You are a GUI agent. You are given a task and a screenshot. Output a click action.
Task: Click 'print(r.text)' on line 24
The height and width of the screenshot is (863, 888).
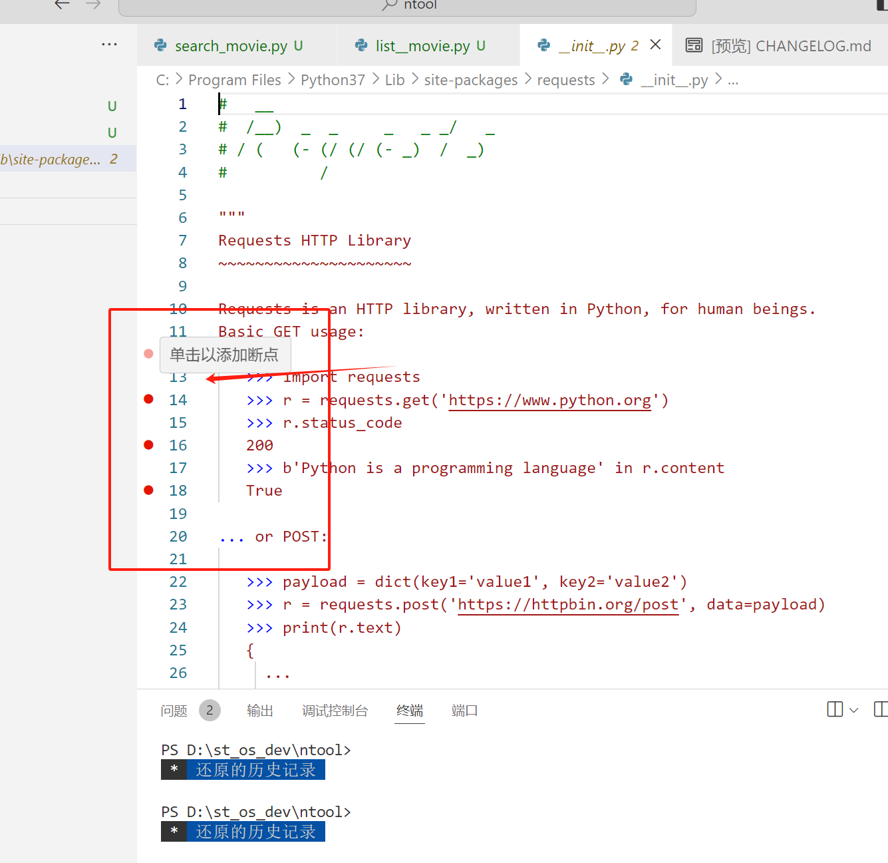coord(342,627)
